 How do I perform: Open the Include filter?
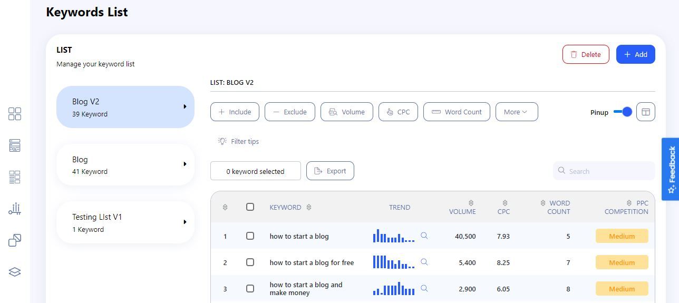235,112
